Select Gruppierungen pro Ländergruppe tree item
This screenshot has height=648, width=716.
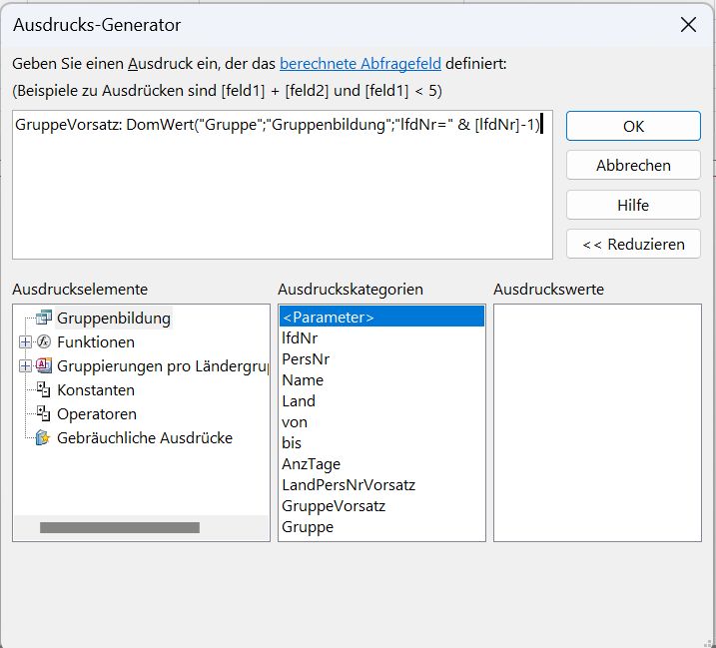(x=163, y=366)
